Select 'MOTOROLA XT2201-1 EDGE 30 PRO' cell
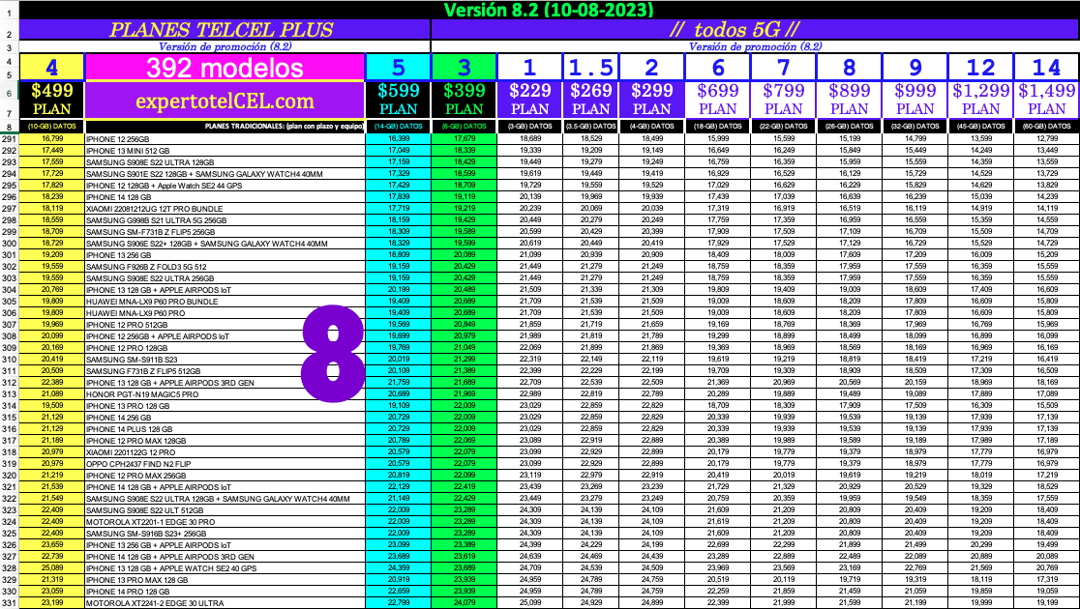 [225, 522]
